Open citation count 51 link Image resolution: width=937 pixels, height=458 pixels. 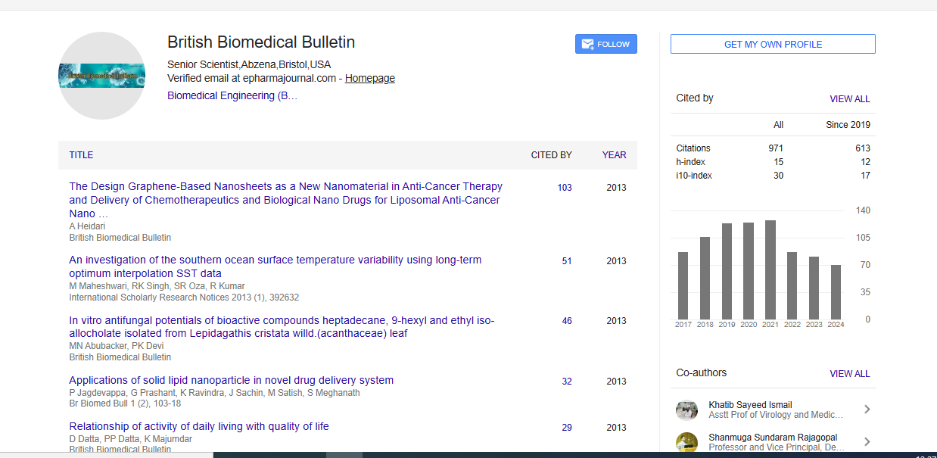pos(567,261)
